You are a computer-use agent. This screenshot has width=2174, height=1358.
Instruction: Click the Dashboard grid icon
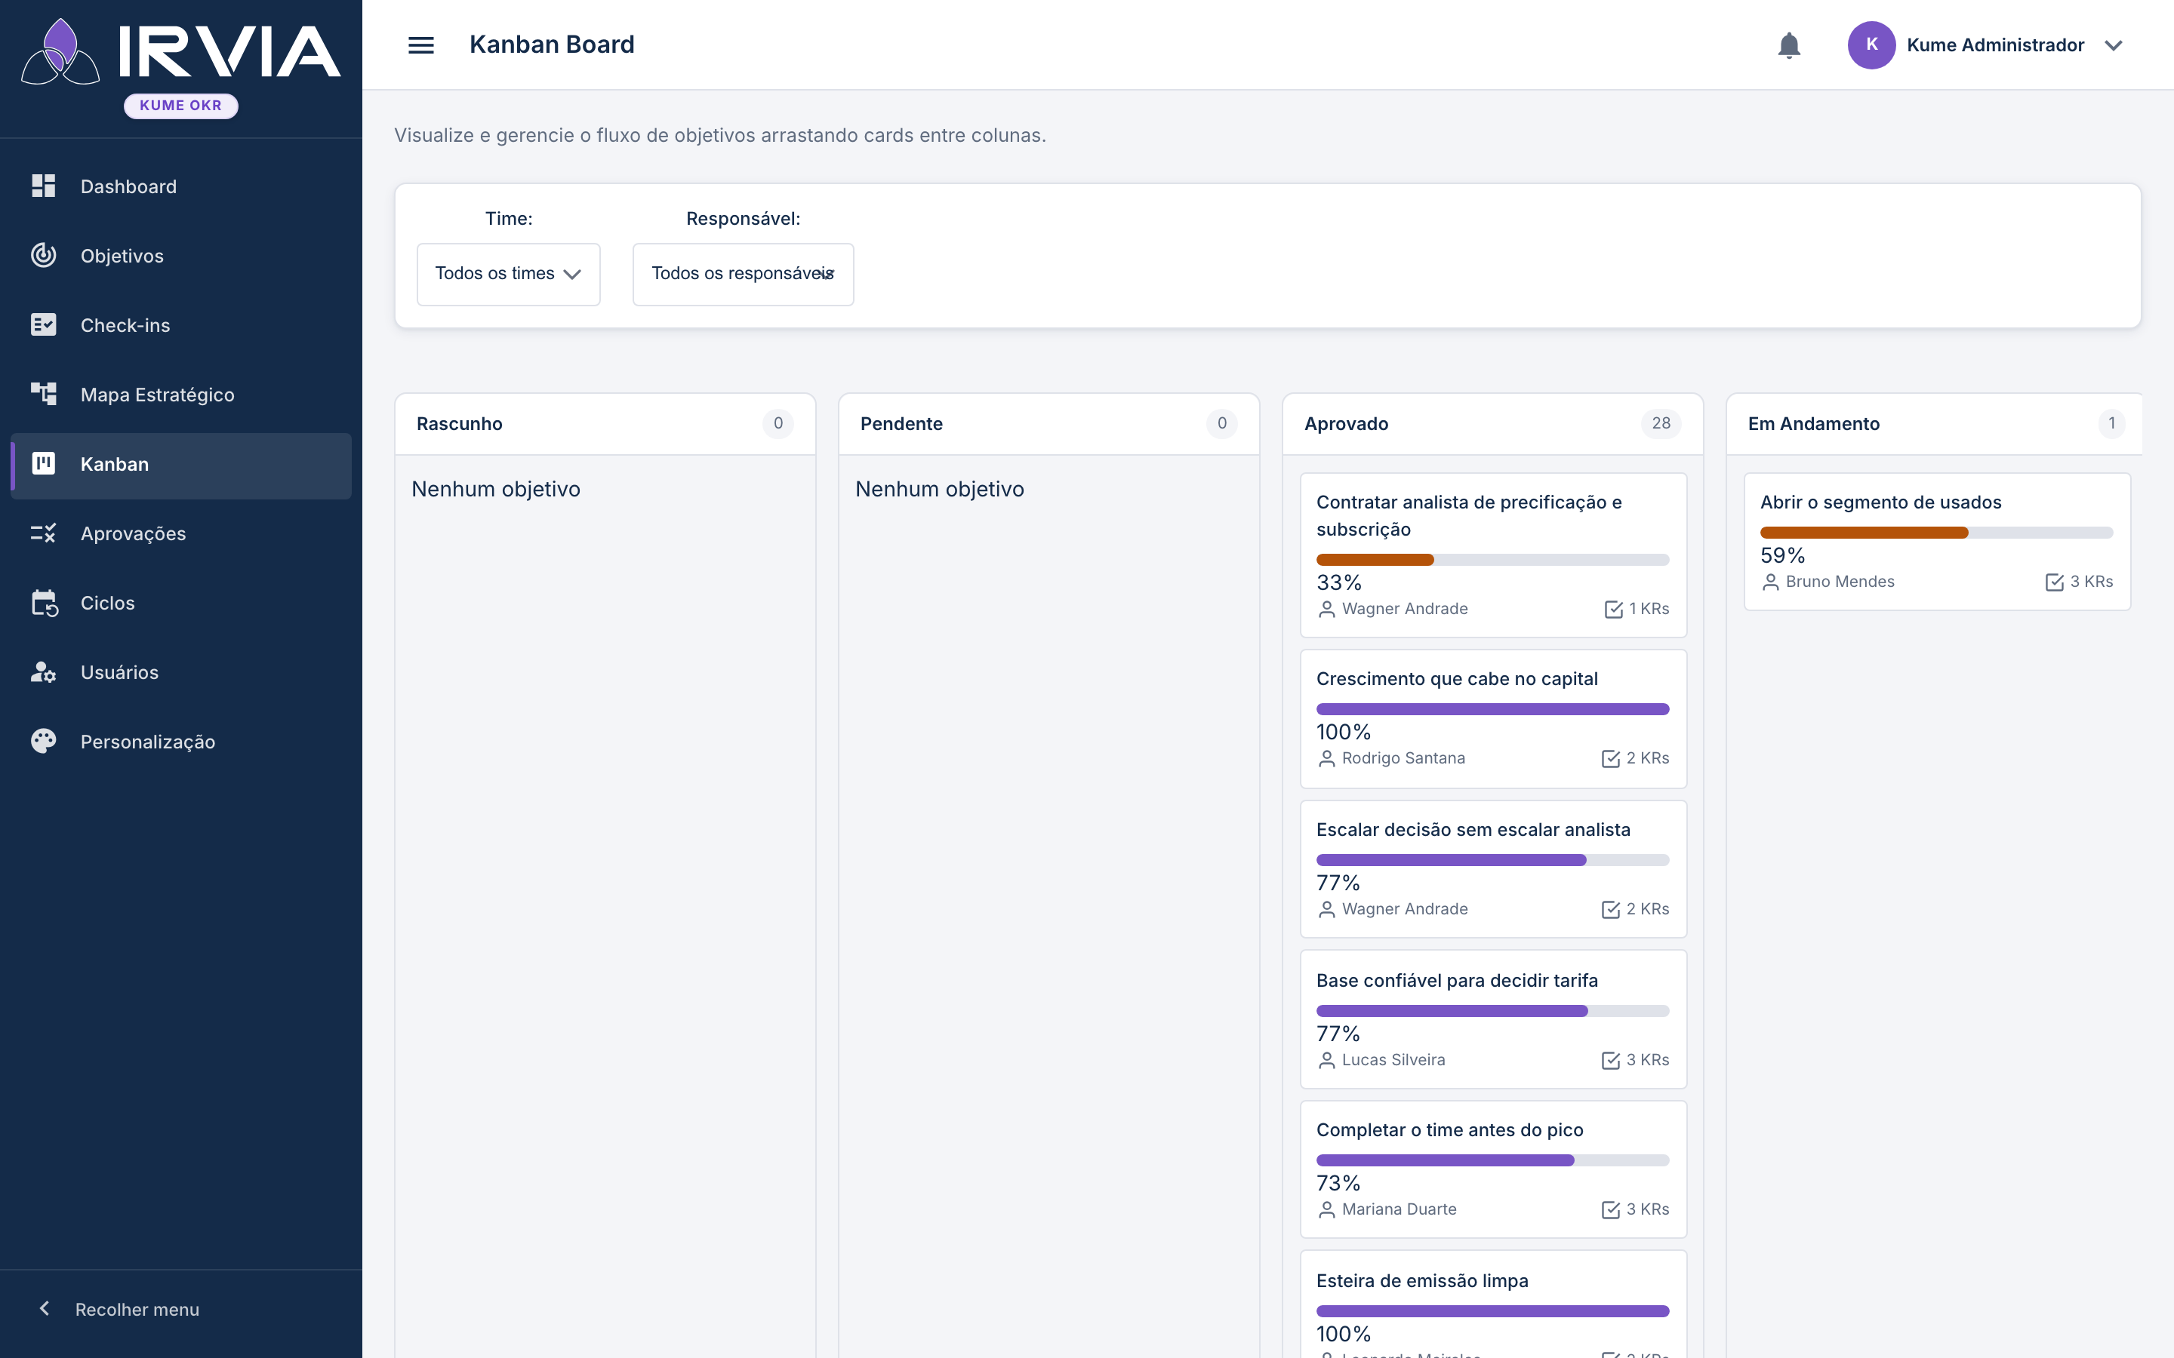pos(43,186)
